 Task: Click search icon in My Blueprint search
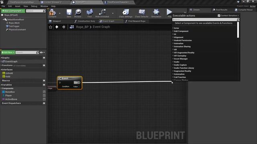point(37,52)
